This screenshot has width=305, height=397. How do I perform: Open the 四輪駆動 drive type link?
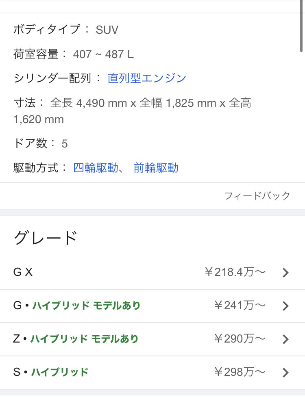tap(96, 168)
